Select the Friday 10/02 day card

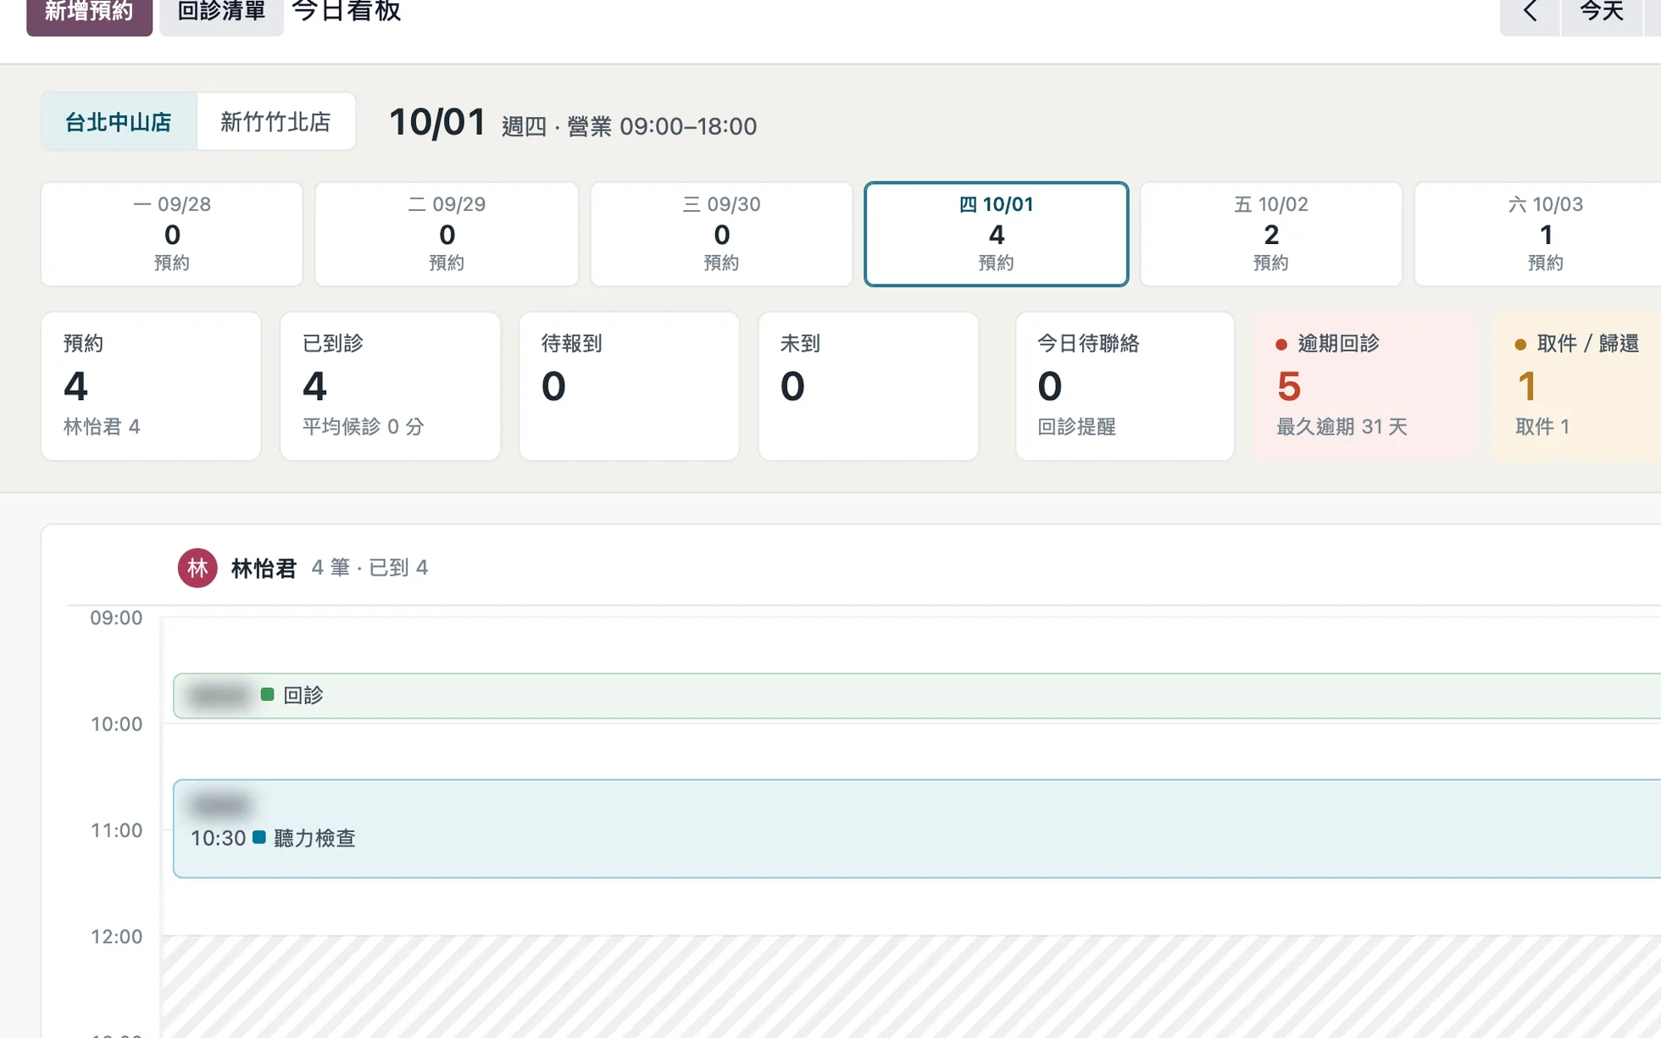(x=1270, y=234)
